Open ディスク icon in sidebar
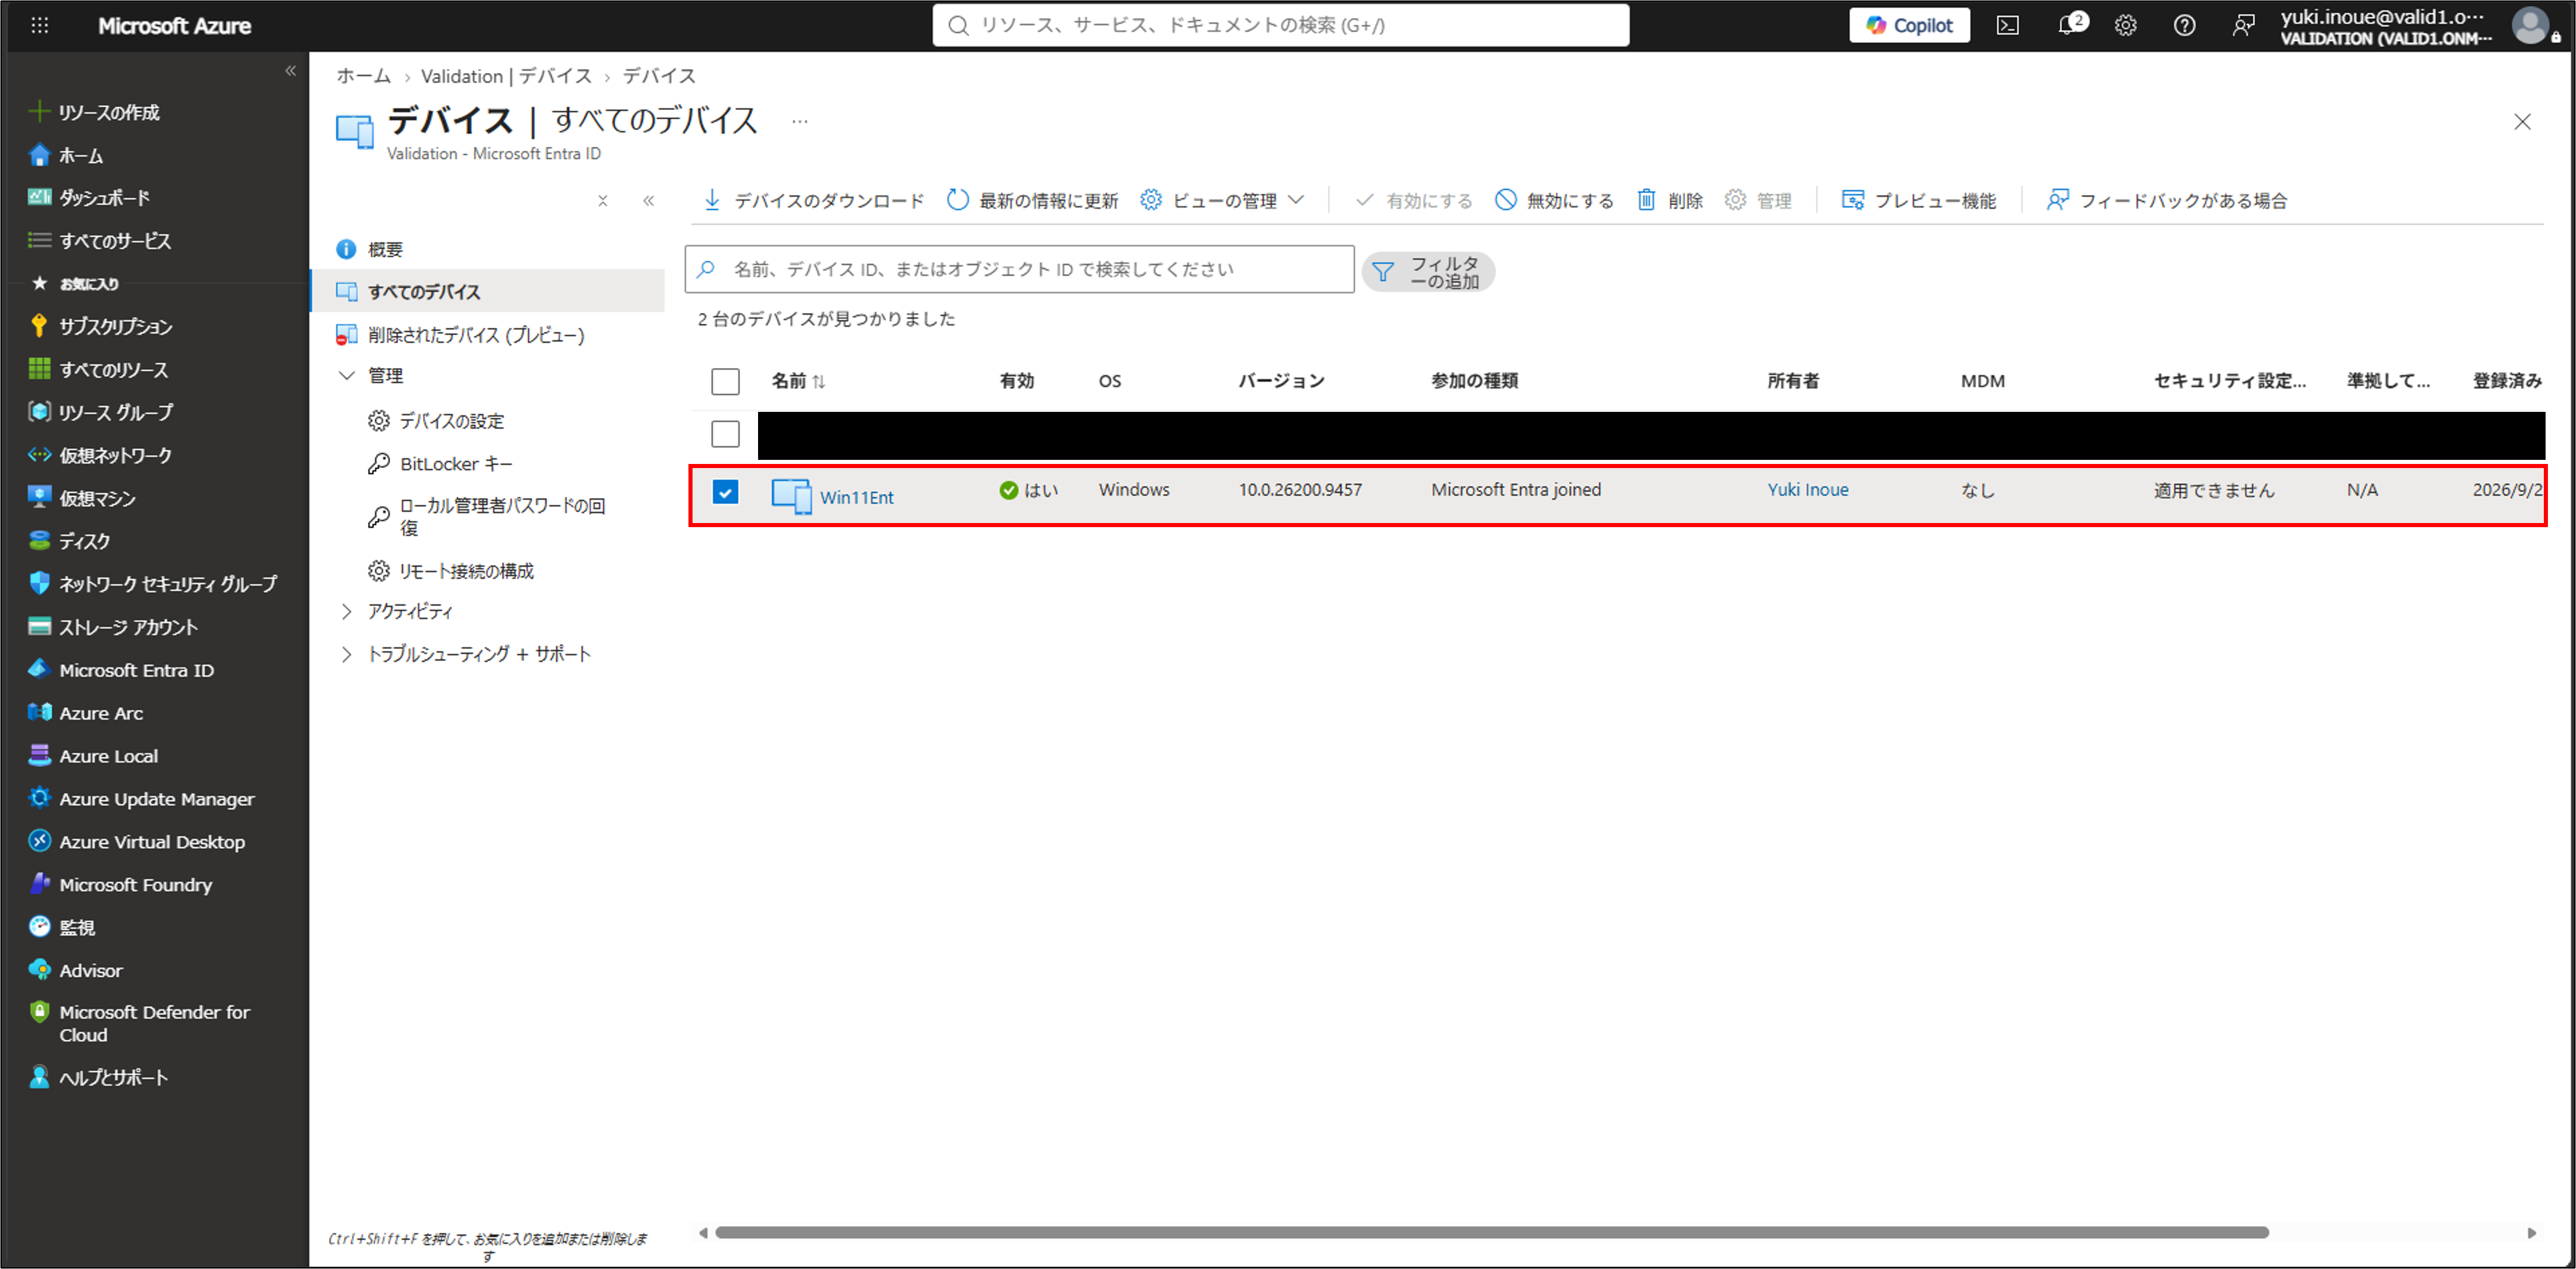The height and width of the screenshot is (1269, 2576). (39, 541)
